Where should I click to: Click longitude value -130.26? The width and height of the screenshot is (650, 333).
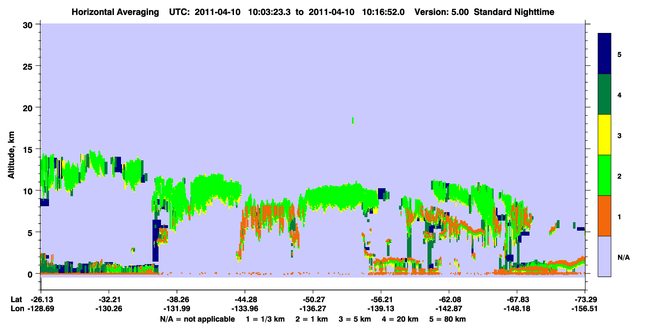click(108, 309)
